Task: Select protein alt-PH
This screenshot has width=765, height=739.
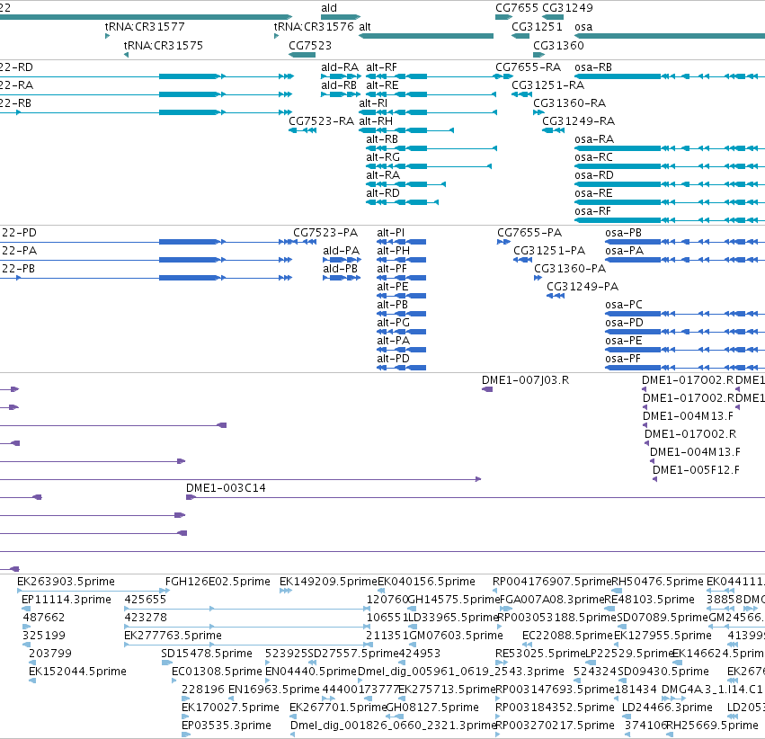Action: pos(393,251)
